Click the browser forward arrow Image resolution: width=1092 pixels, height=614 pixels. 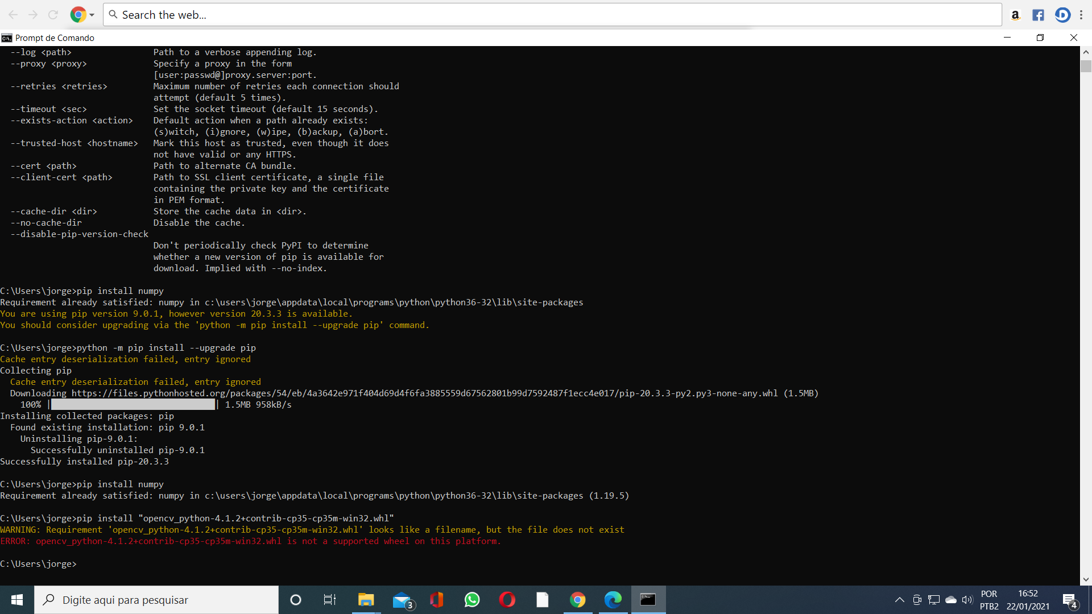[x=33, y=15]
